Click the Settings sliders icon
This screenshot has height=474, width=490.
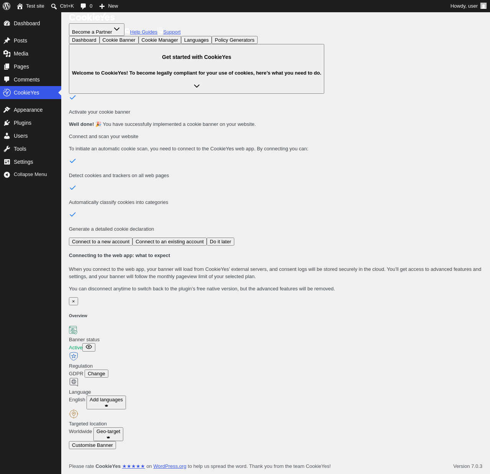(7, 162)
